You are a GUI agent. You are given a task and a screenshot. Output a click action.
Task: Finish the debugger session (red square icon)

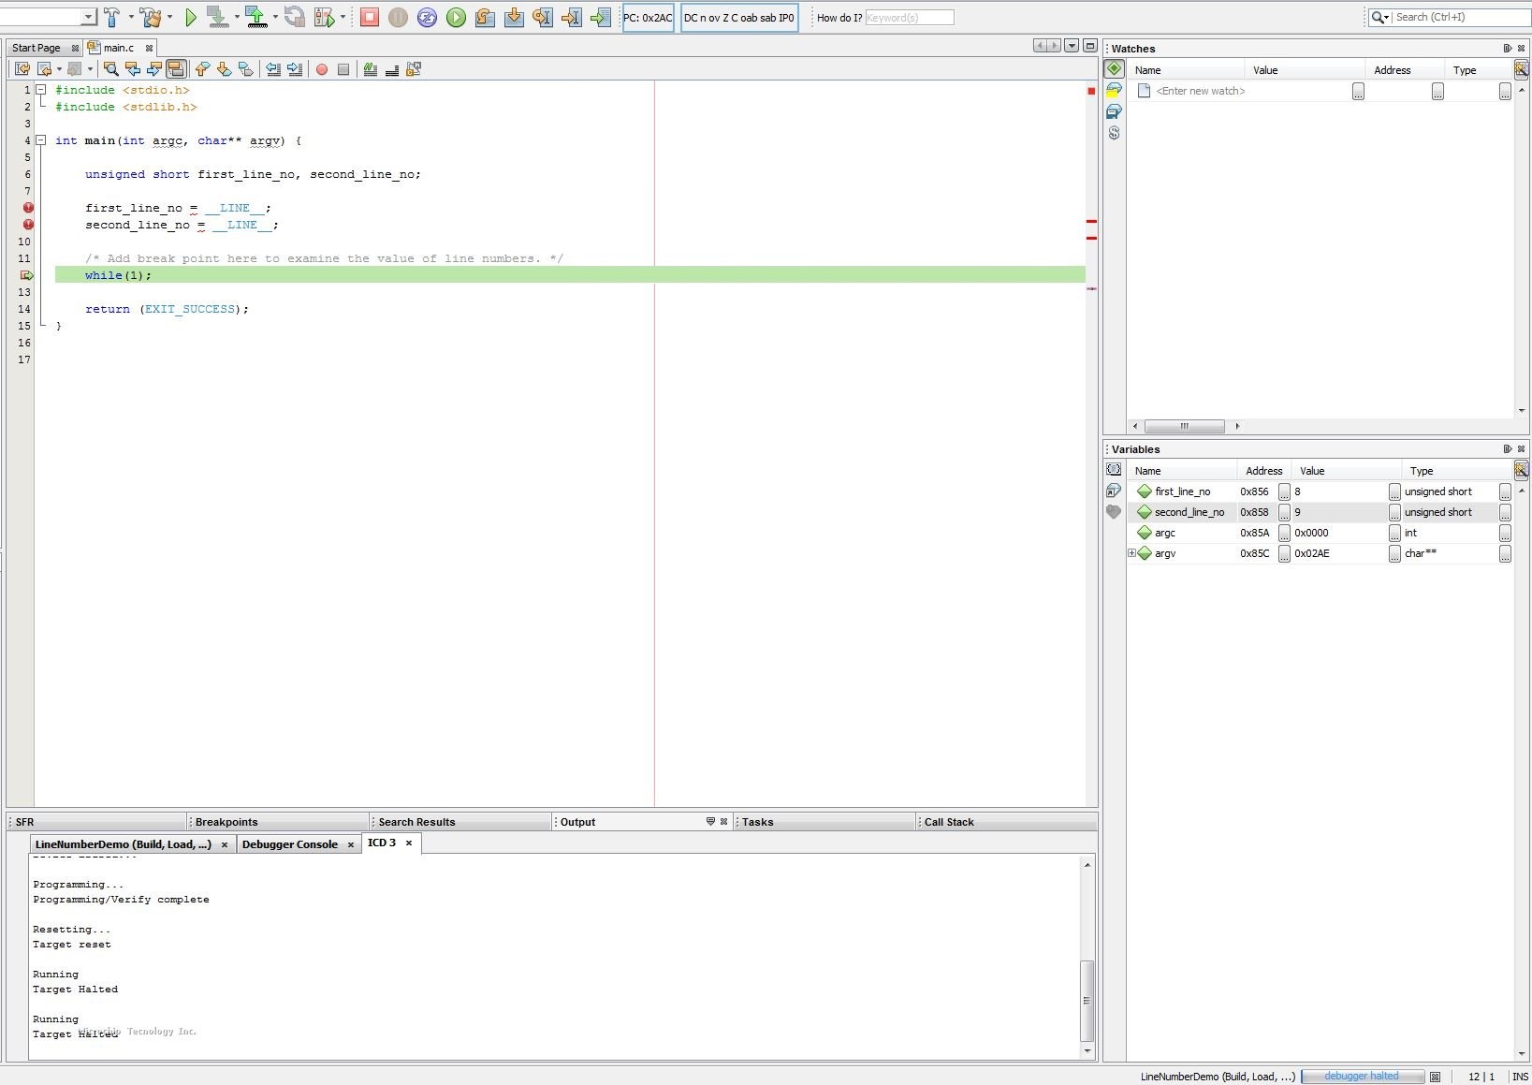pos(370,17)
